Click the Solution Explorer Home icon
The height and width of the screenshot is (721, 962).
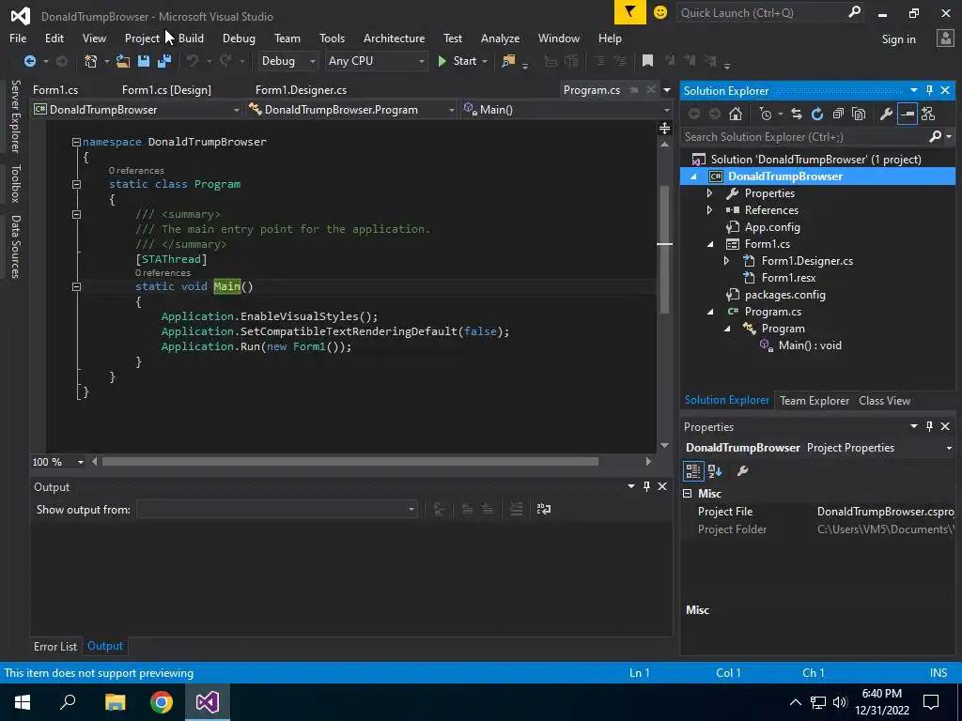(x=736, y=114)
